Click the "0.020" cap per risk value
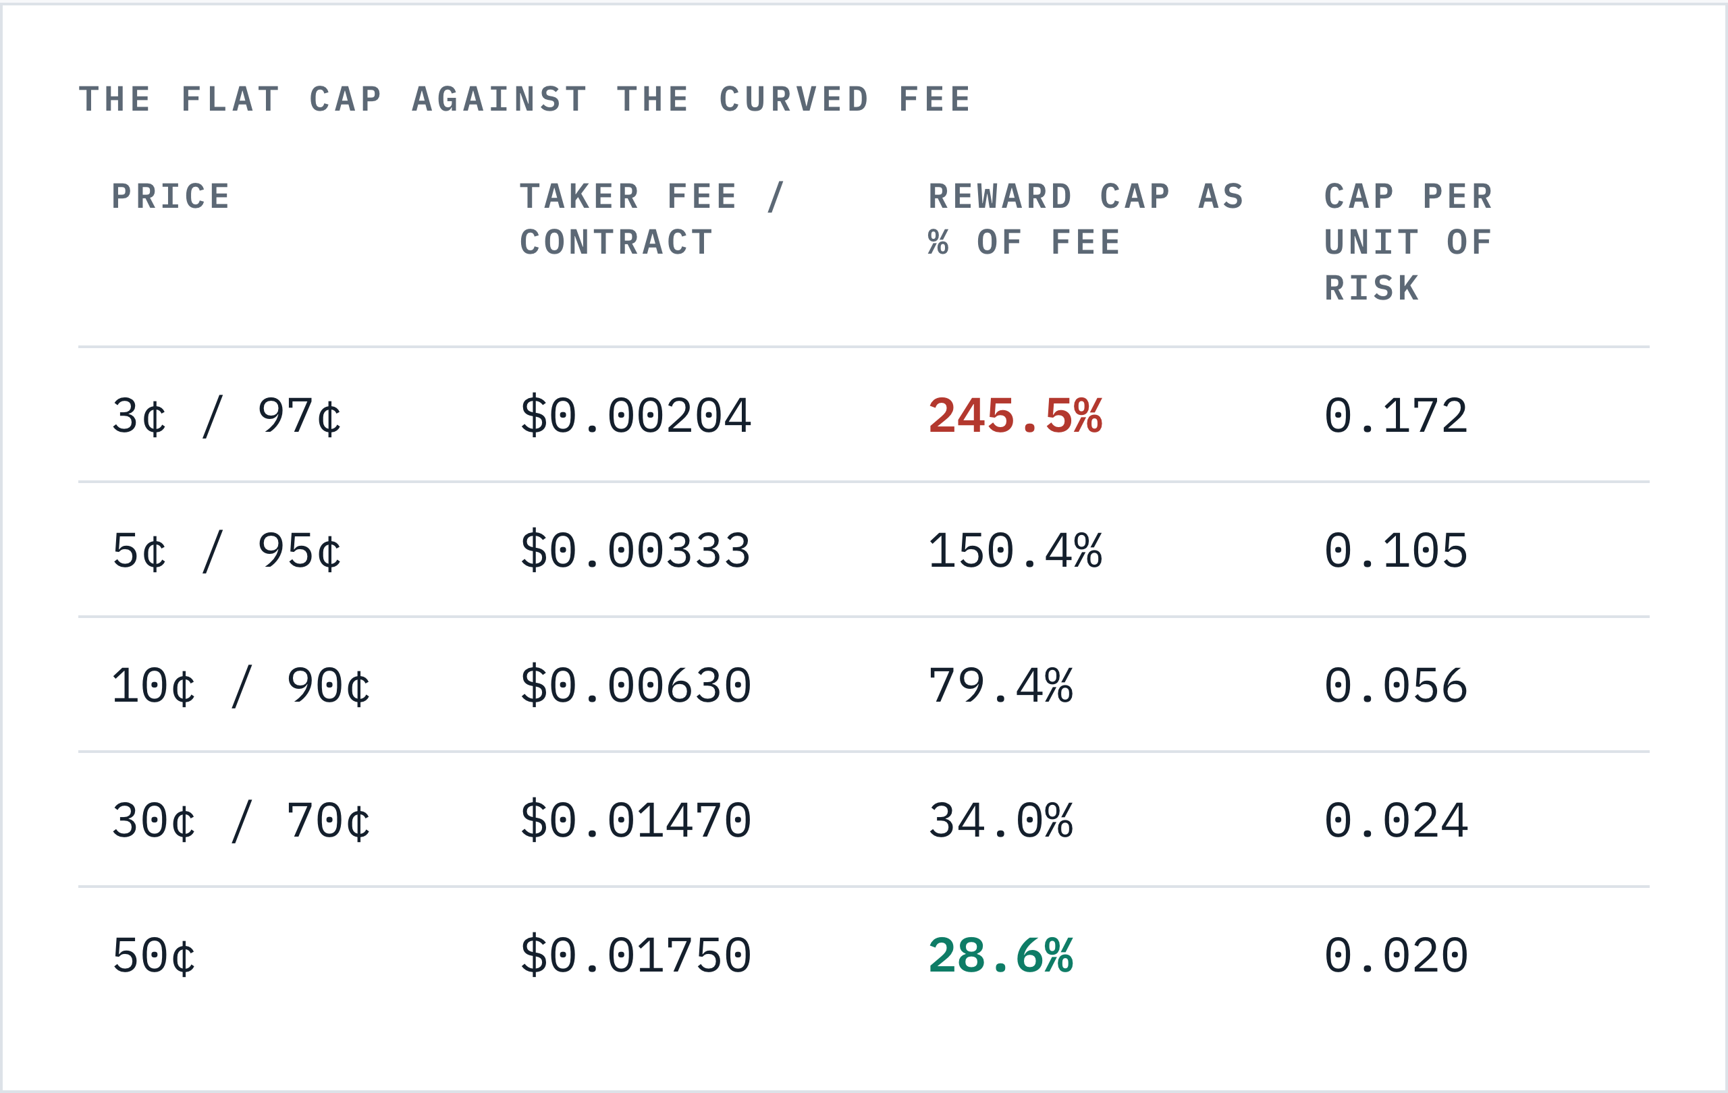The height and width of the screenshot is (1093, 1728). click(x=1396, y=956)
